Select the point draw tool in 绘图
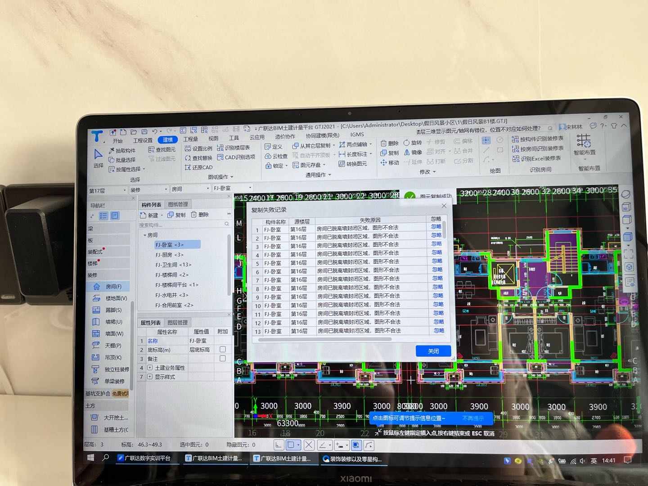This screenshot has height=486, width=648. (486, 140)
